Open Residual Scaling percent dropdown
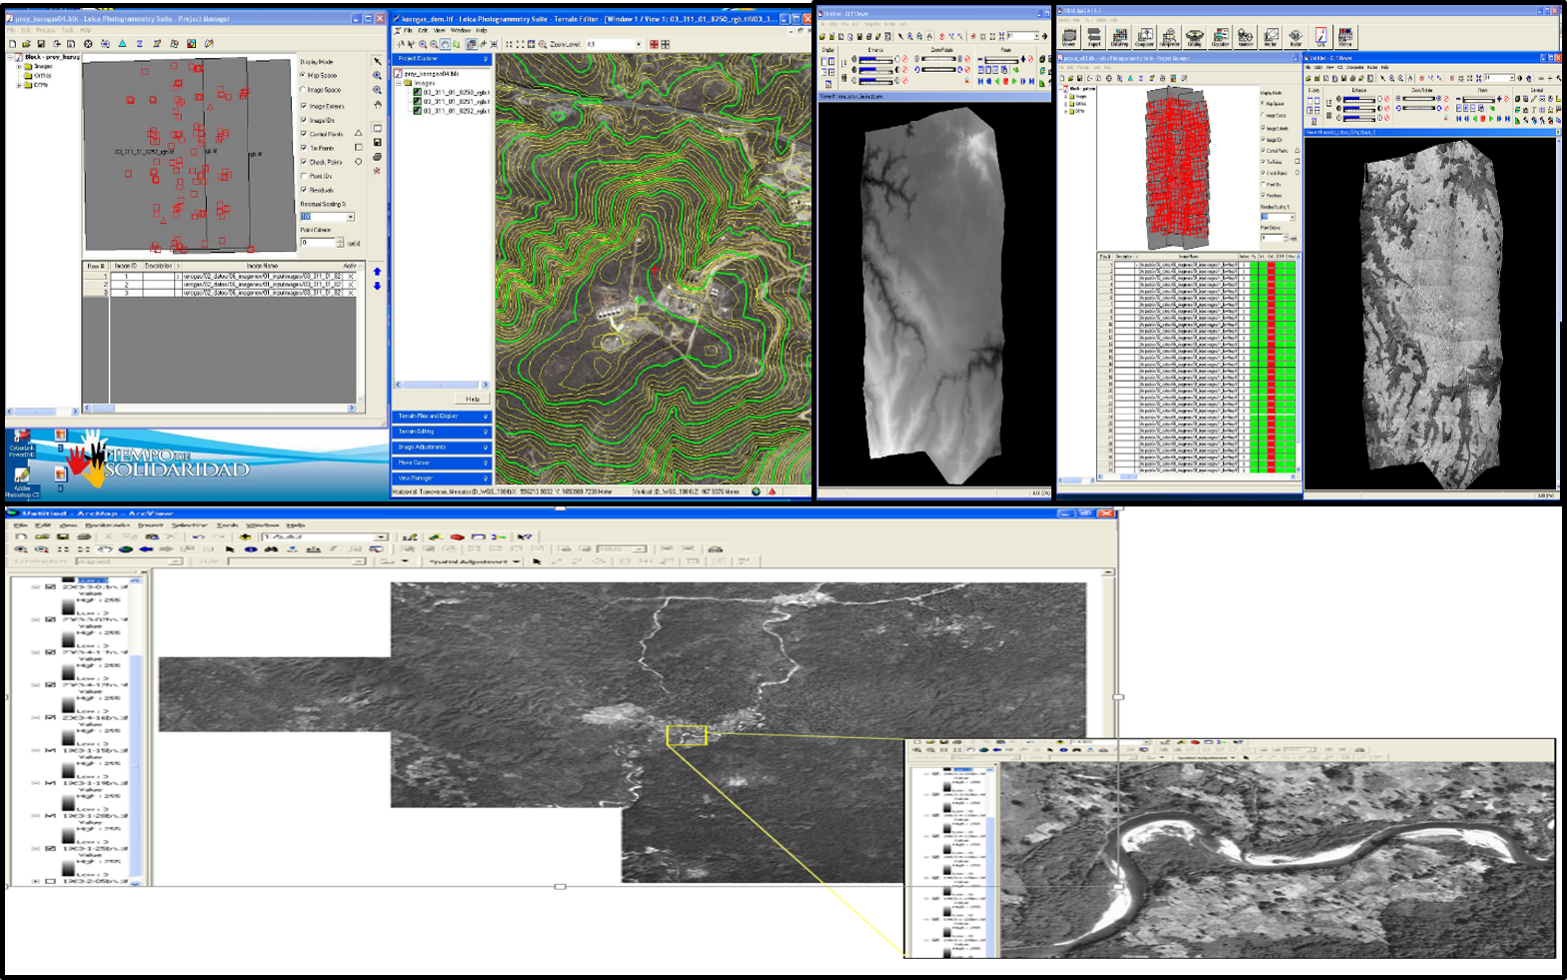Viewport: 1567px width, 980px height. (x=350, y=217)
